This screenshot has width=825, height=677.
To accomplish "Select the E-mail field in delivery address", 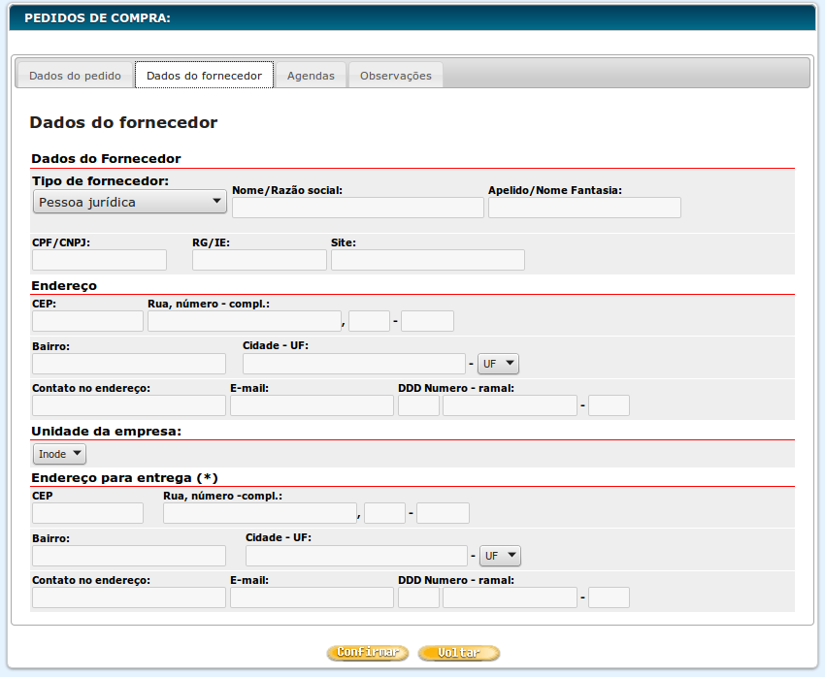I will coord(312,597).
